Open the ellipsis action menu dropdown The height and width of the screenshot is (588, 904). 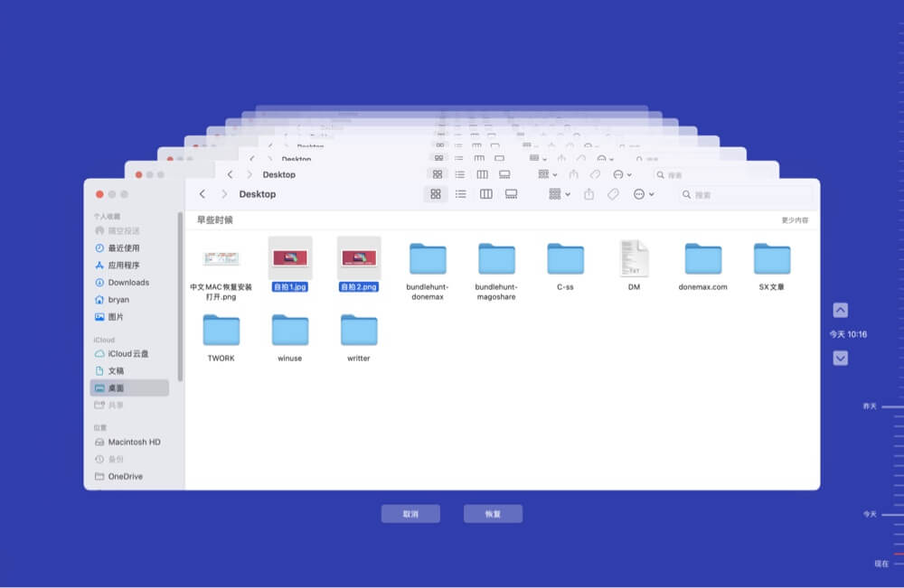click(x=644, y=194)
